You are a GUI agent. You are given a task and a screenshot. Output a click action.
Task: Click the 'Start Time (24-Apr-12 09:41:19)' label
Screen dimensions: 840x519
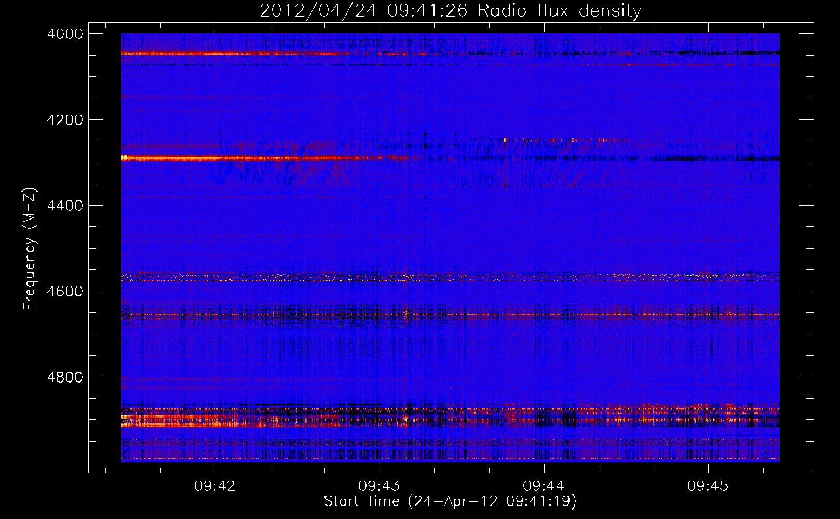coord(450,501)
